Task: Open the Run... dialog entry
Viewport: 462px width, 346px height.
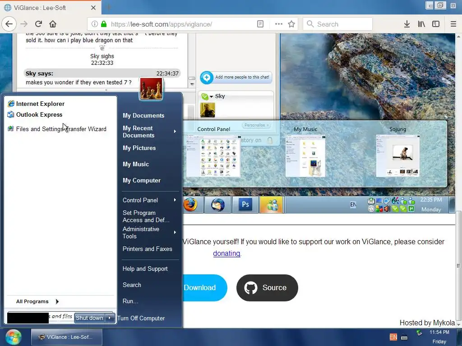Action: point(130,301)
